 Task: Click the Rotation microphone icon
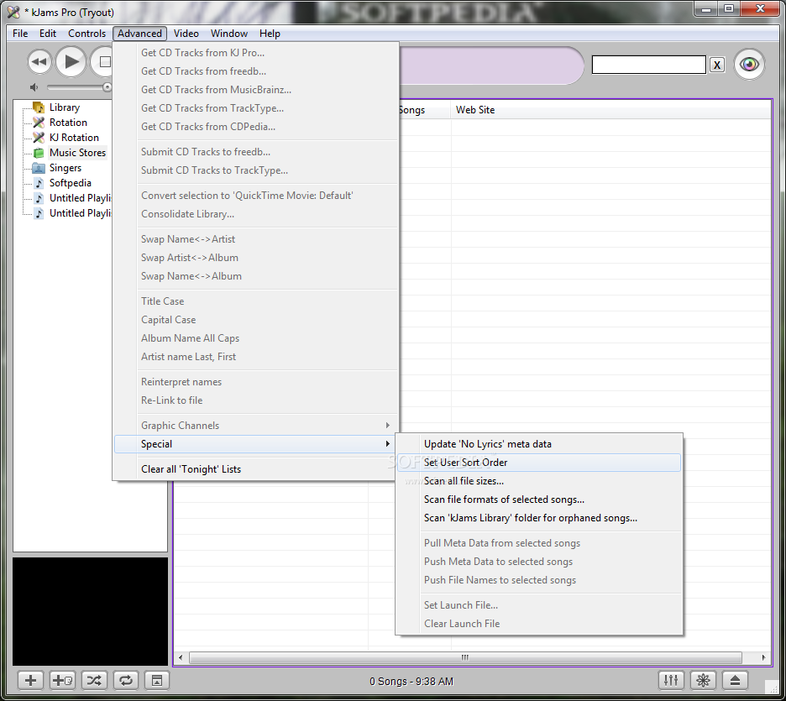pyautogui.click(x=39, y=123)
